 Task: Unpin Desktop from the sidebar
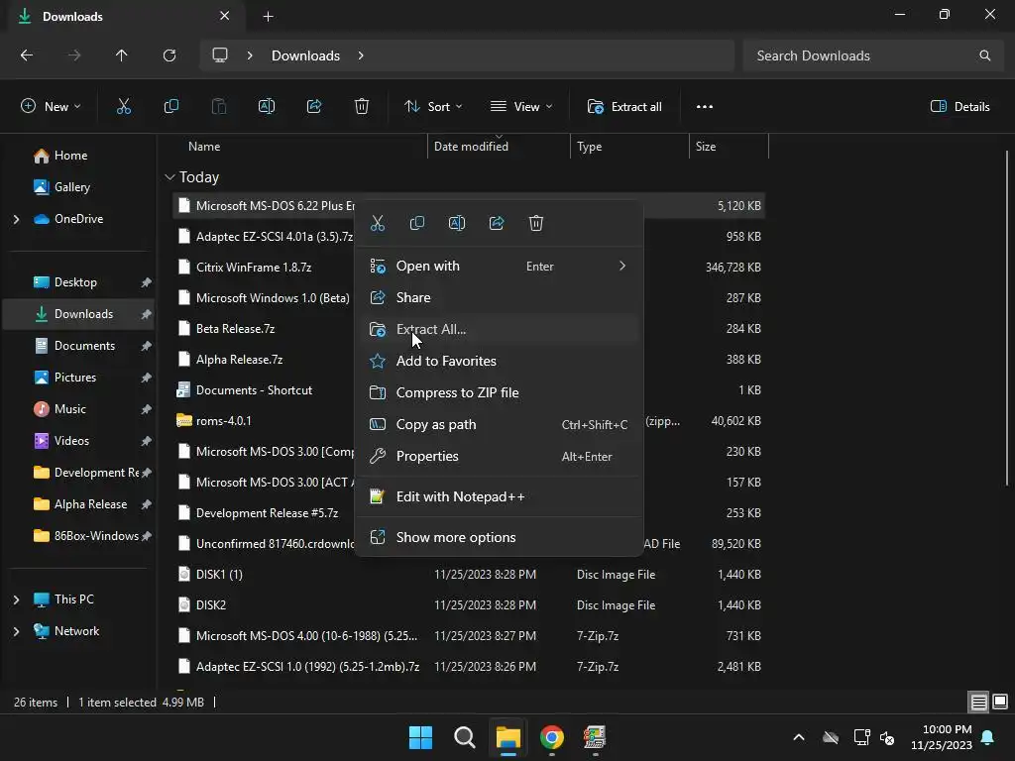click(147, 282)
